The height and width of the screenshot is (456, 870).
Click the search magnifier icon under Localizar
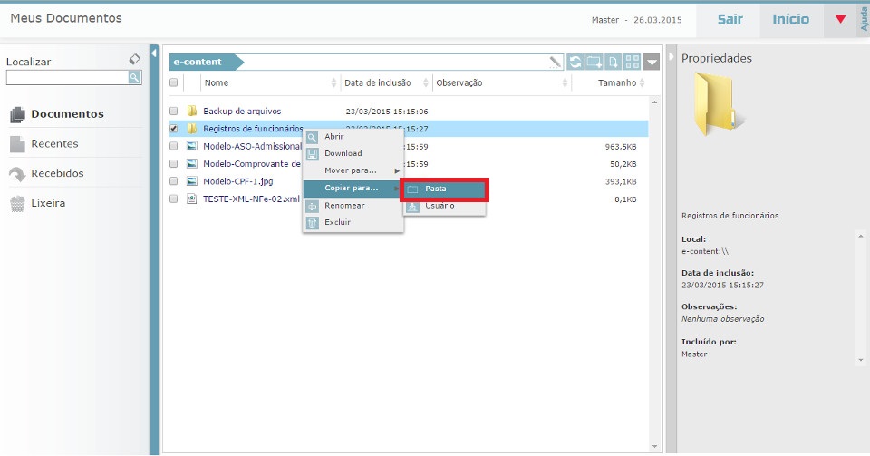134,78
